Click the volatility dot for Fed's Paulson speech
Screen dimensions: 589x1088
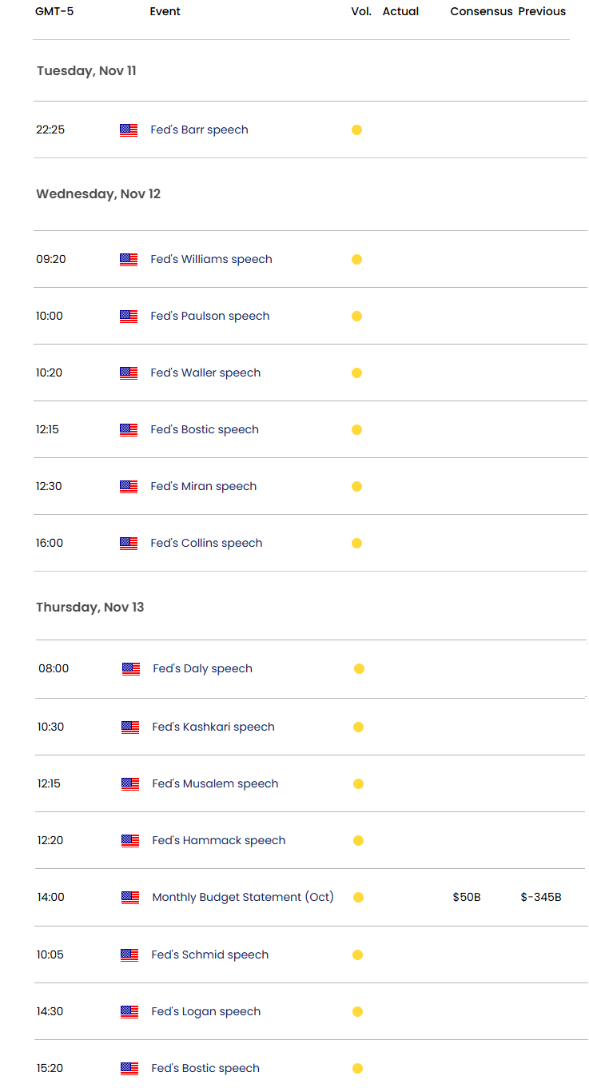[x=356, y=317]
